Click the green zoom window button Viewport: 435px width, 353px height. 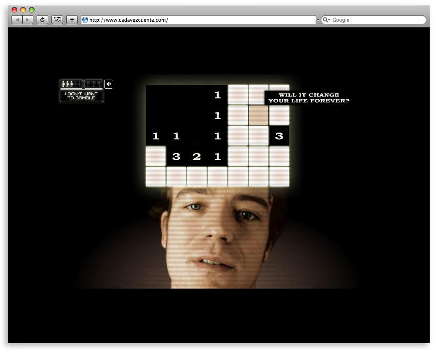32,10
